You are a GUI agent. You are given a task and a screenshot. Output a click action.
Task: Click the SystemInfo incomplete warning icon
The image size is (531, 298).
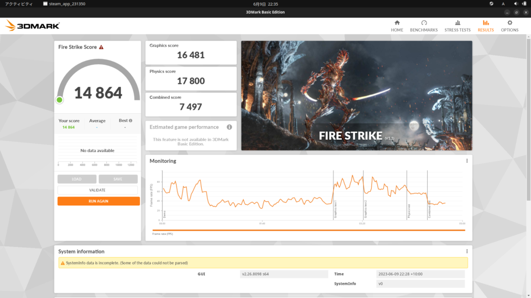(63, 263)
